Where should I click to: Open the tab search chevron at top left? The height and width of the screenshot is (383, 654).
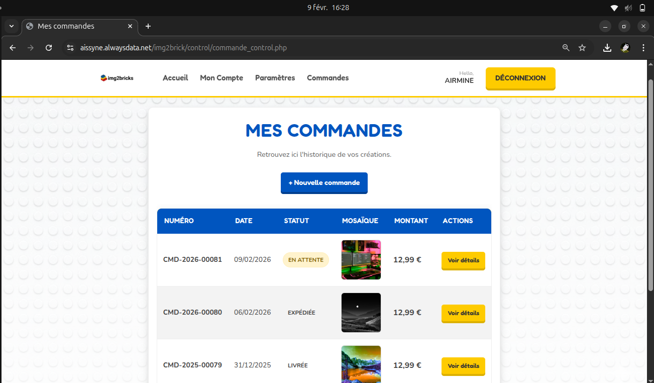pos(11,26)
